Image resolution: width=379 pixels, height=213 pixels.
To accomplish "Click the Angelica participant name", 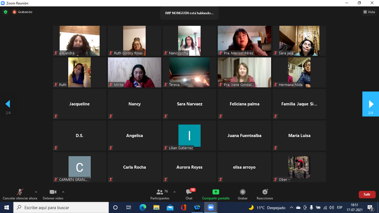I will point(135,136).
